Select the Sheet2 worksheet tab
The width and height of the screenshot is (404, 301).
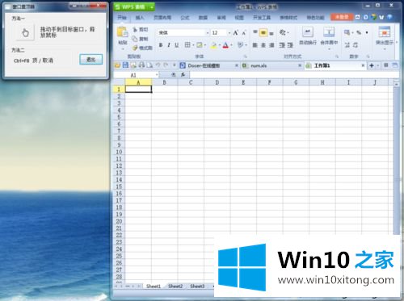pyautogui.click(x=175, y=286)
